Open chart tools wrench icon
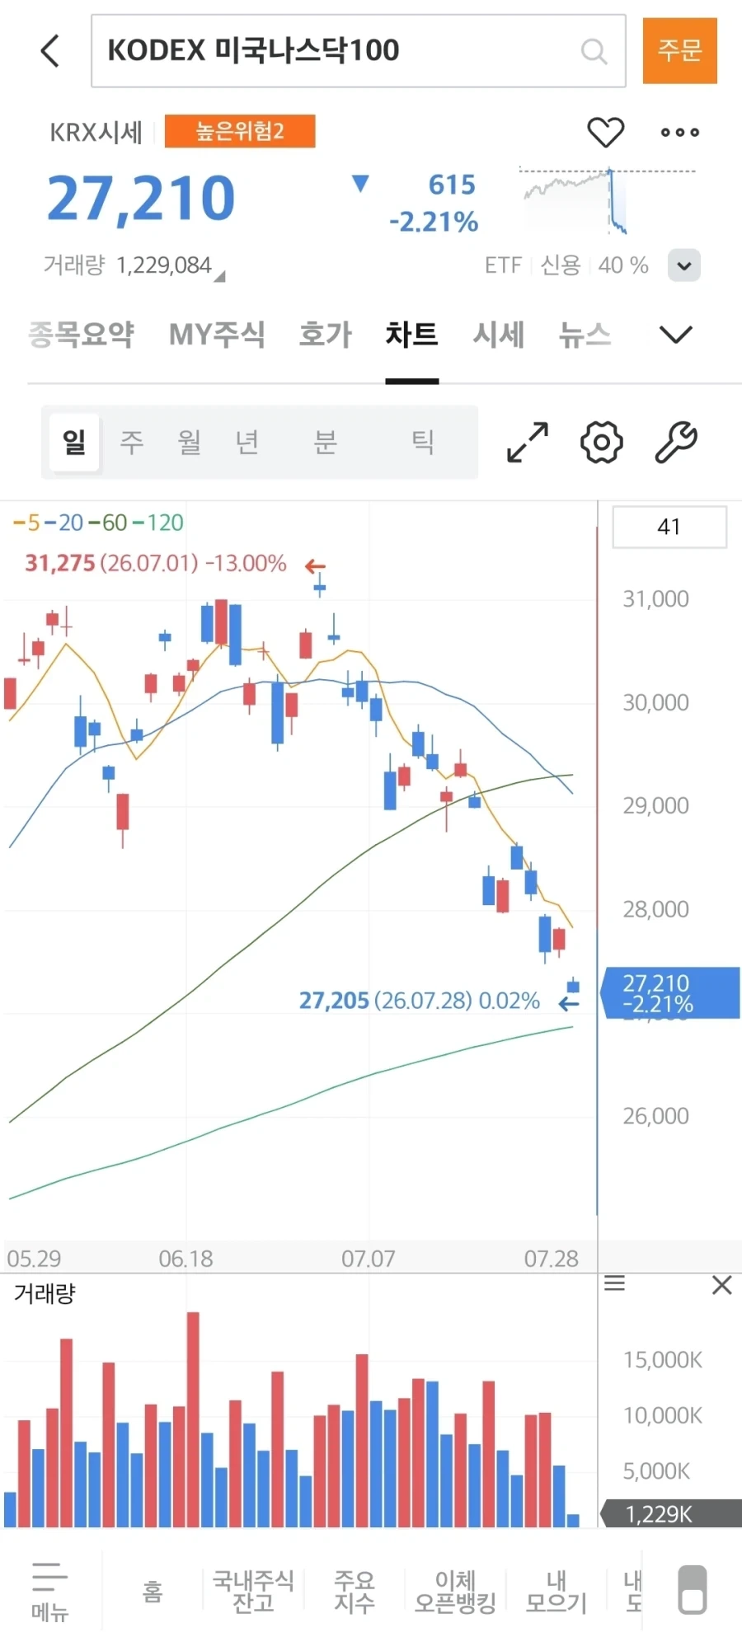 (676, 443)
